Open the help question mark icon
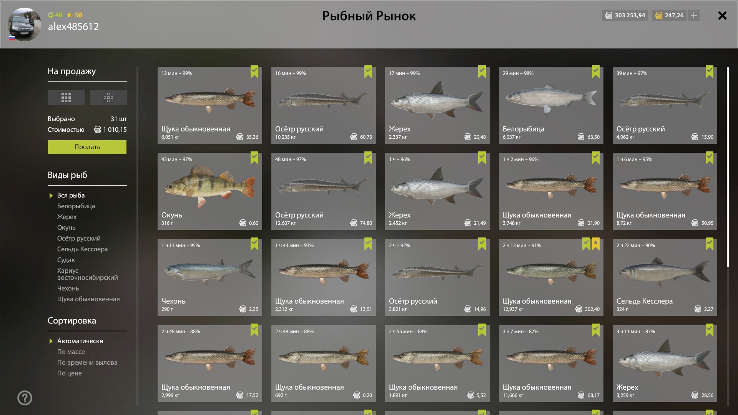 click(25, 398)
